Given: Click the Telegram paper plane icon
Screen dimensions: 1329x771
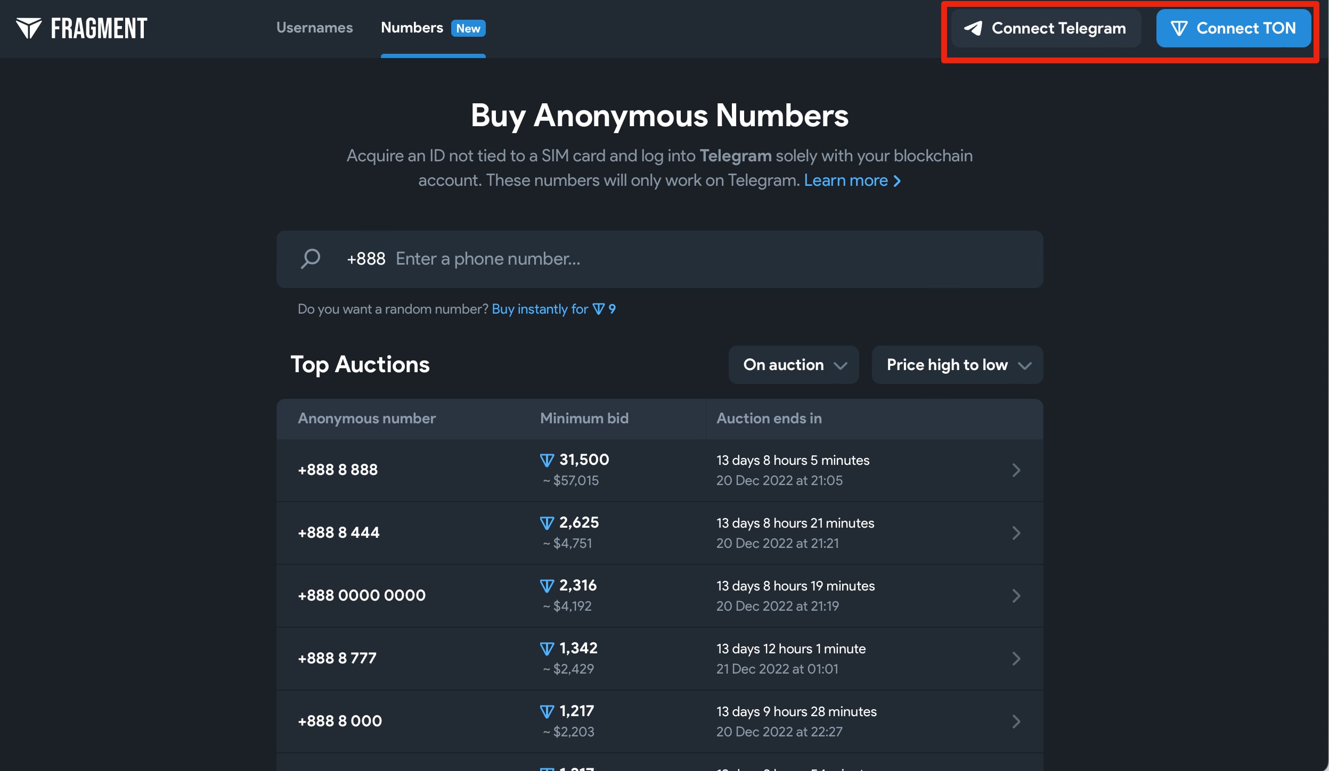Looking at the screenshot, I should (x=973, y=28).
